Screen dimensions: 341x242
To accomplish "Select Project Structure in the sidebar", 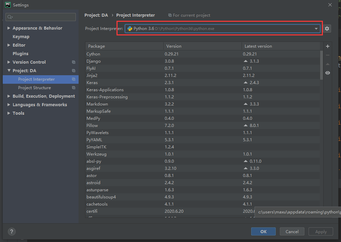I will 35,88.
